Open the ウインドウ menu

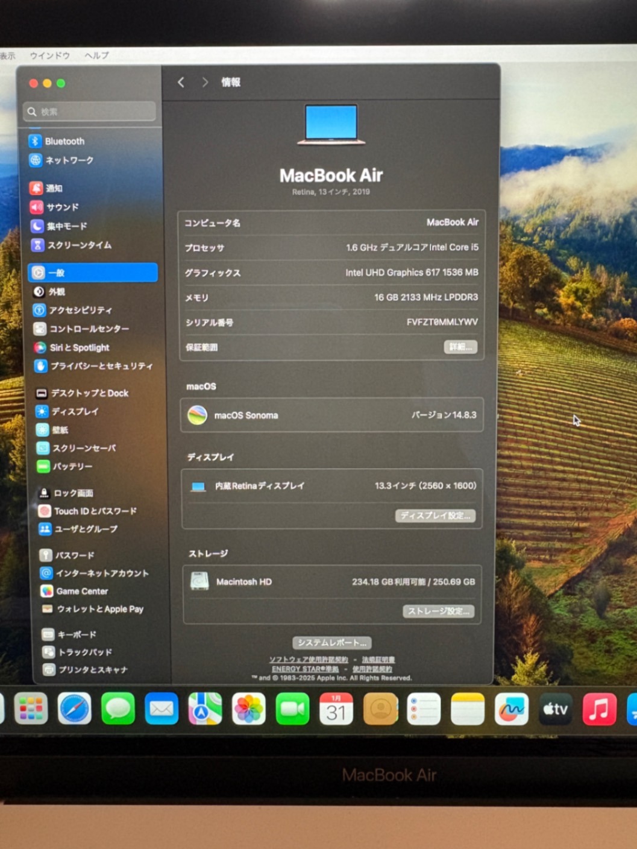(x=50, y=55)
